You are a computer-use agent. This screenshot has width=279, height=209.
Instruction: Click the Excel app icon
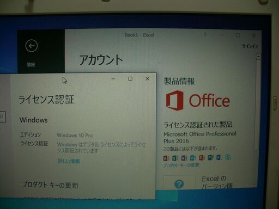tap(175, 158)
